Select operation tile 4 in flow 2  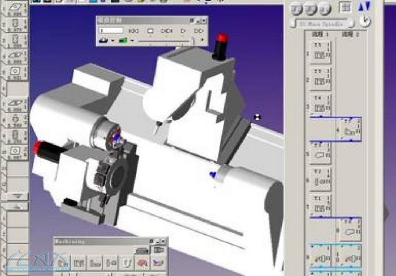point(351,129)
